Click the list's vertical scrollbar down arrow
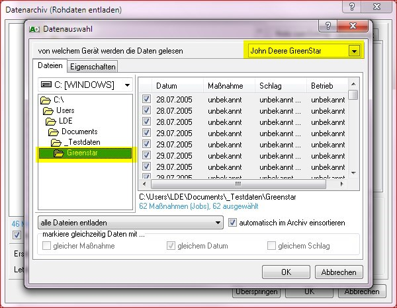397x308 pixels. click(x=353, y=173)
